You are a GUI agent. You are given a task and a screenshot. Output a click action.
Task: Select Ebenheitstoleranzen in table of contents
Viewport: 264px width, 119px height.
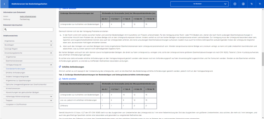coord(14,61)
